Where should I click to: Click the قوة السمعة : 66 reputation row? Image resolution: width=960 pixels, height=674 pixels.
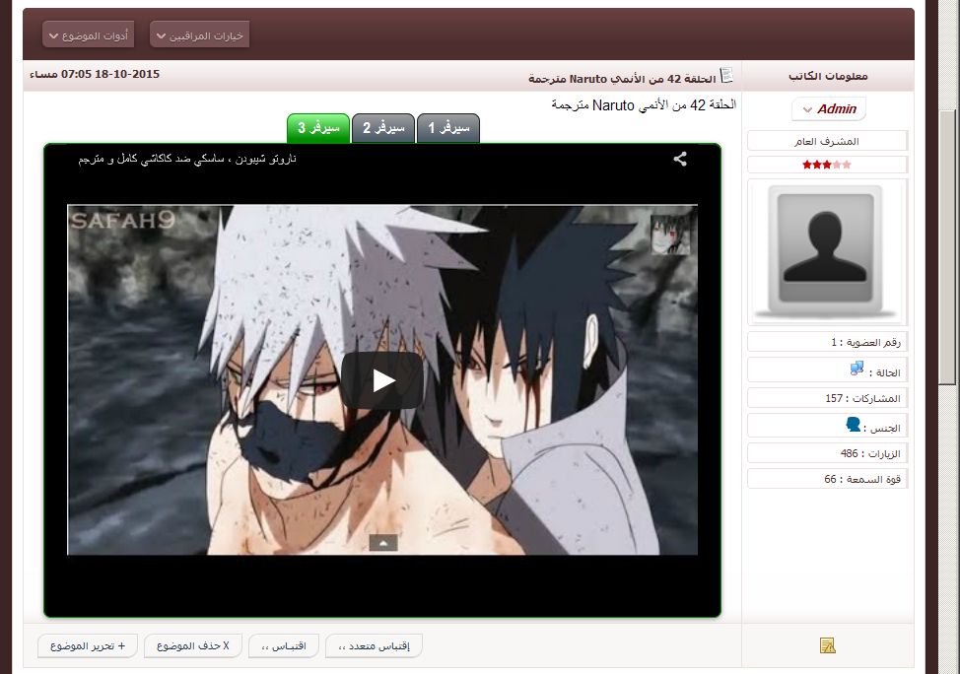click(827, 479)
